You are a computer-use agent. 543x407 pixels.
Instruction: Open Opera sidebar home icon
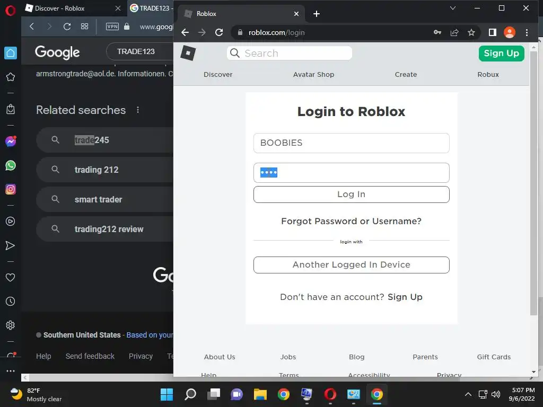[11, 53]
